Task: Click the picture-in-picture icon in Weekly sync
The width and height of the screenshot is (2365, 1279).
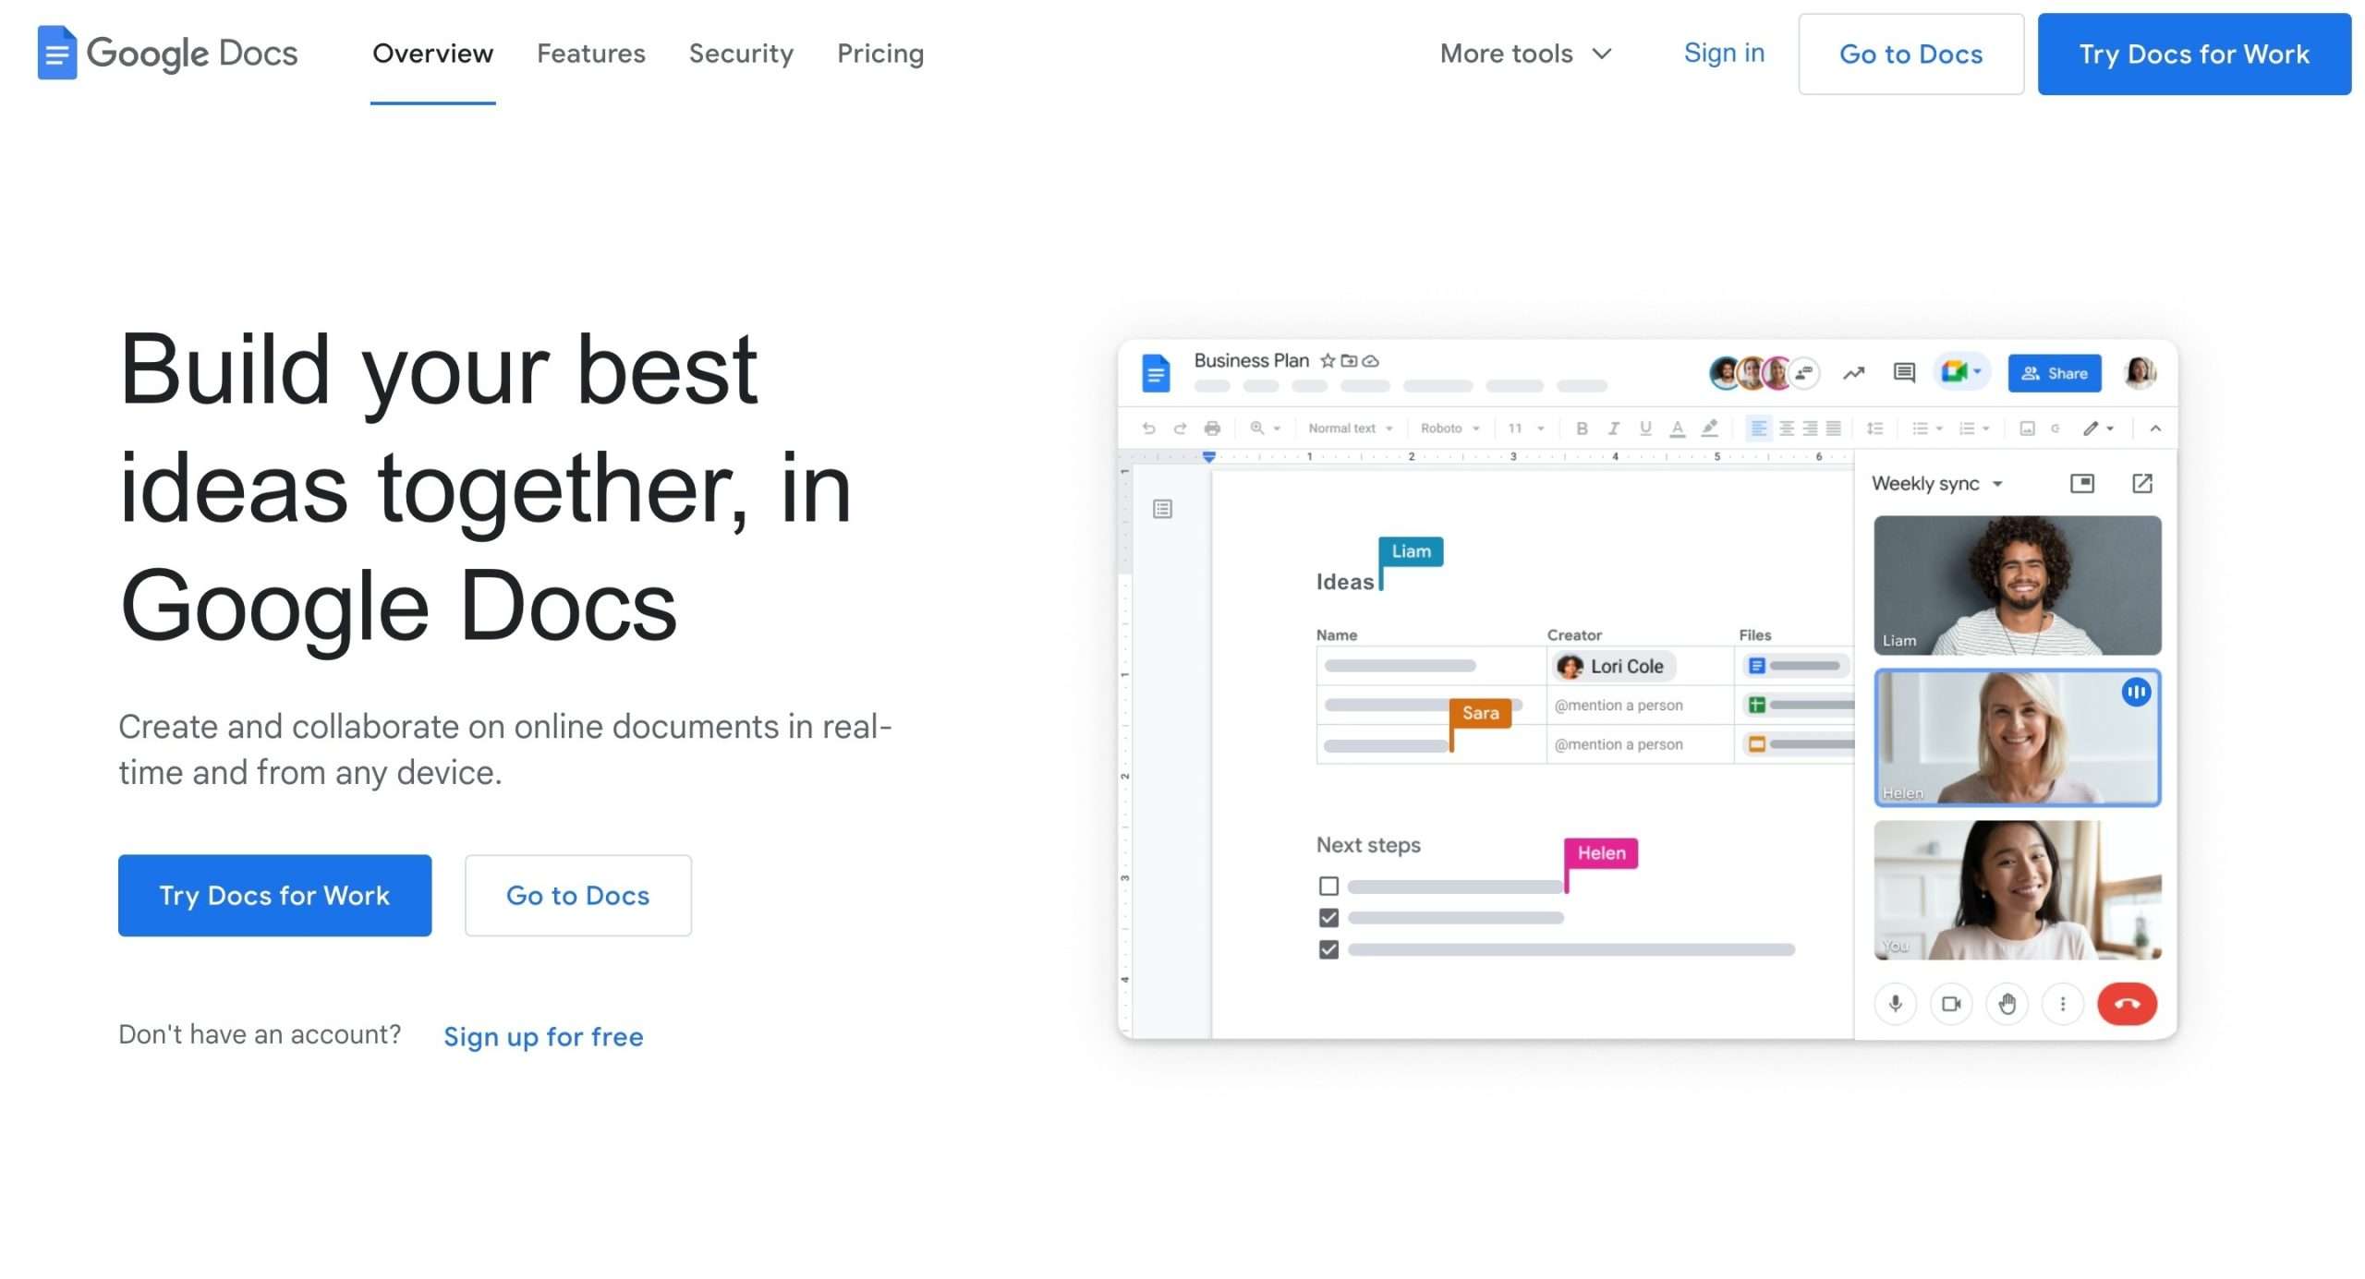Action: tap(2081, 483)
